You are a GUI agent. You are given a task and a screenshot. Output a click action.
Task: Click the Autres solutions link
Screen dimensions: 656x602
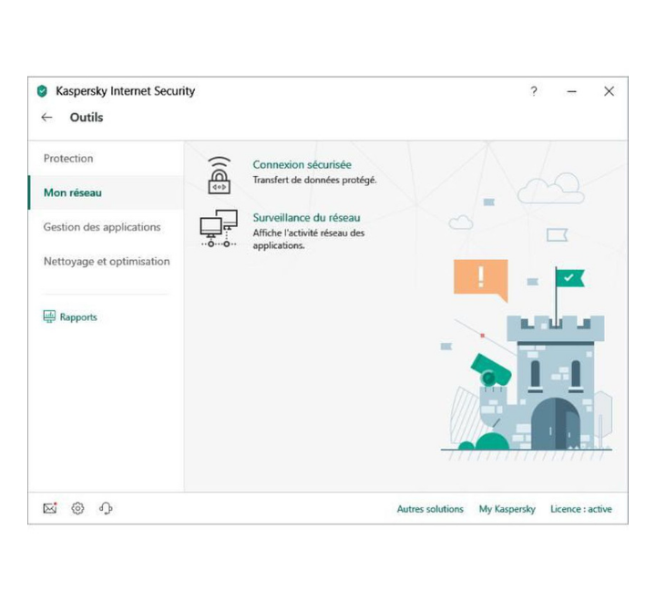pyautogui.click(x=430, y=509)
